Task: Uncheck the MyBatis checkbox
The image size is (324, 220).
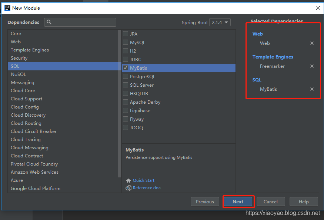Action: 125,68
